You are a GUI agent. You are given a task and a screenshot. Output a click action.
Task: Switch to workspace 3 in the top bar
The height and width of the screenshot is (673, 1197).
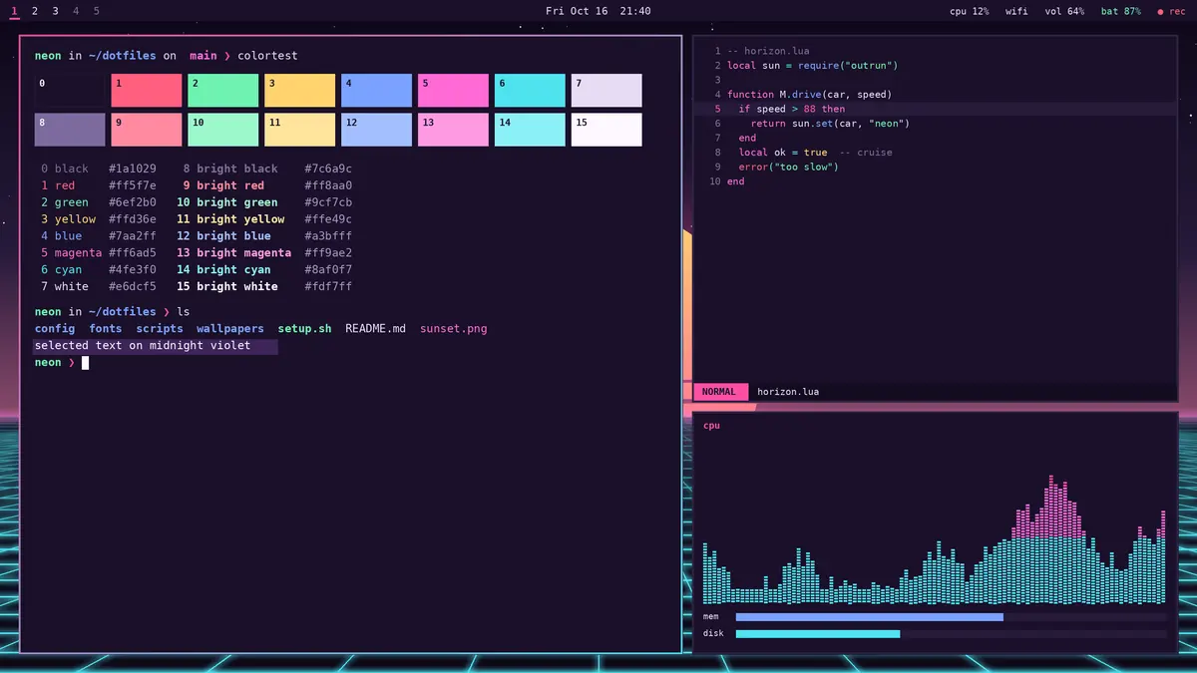tap(55, 11)
